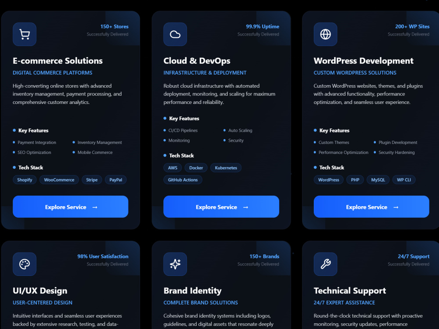Click the arrow in WordPress Explore Service button

click(396, 207)
